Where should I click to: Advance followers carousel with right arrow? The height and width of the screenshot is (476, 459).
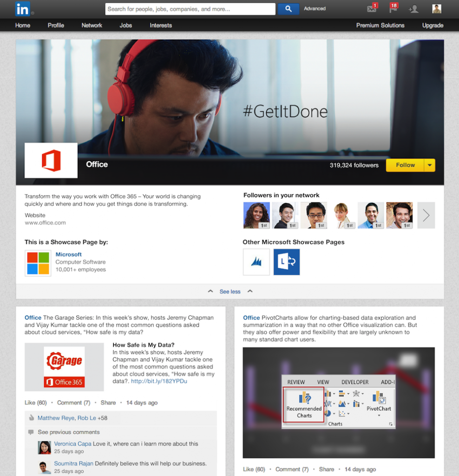click(x=426, y=215)
